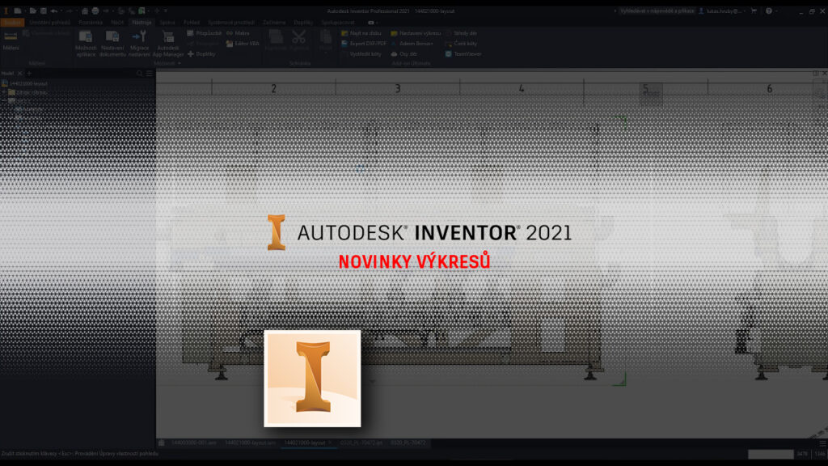Open the Makra macros command
828x466 pixels.
[238, 33]
